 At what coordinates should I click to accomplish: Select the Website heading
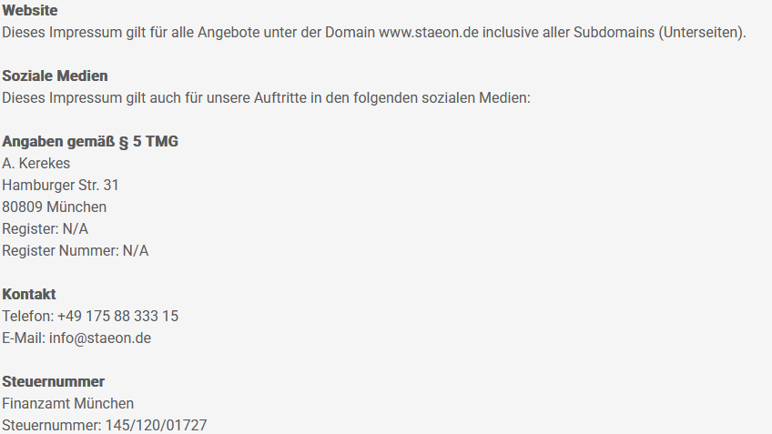click(30, 11)
